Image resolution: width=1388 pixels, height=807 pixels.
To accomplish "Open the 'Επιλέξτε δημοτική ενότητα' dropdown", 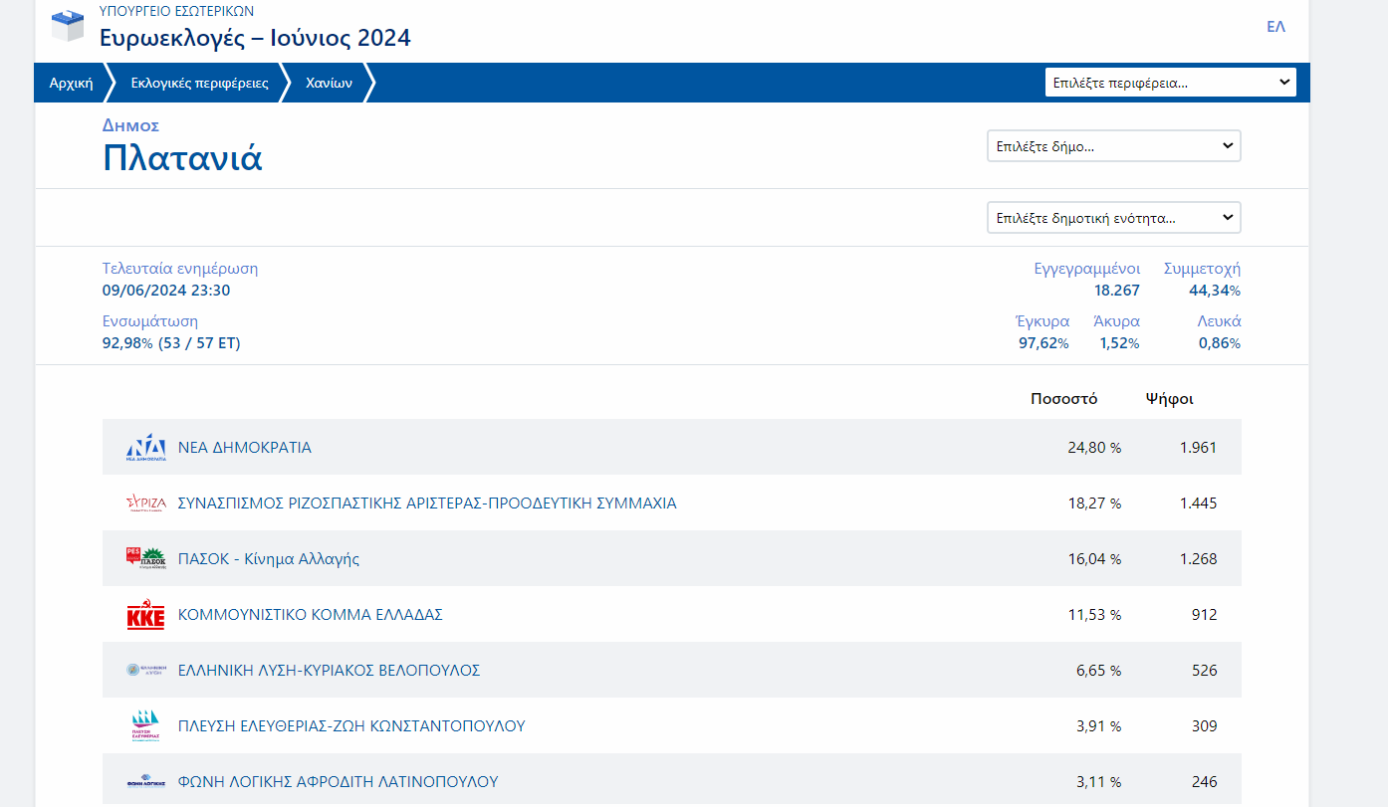I will (1113, 218).
